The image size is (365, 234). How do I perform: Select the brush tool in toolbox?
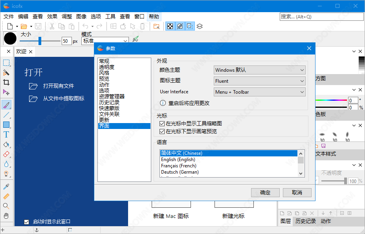point(6,105)
